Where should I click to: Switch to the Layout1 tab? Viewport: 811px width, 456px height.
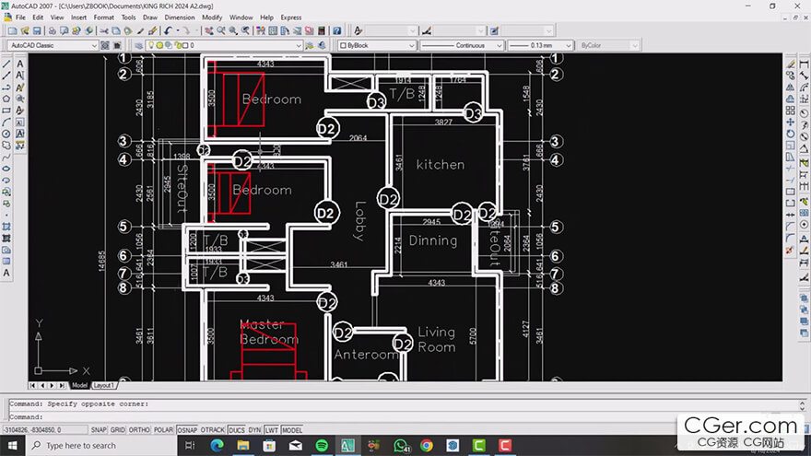[102, 385]
